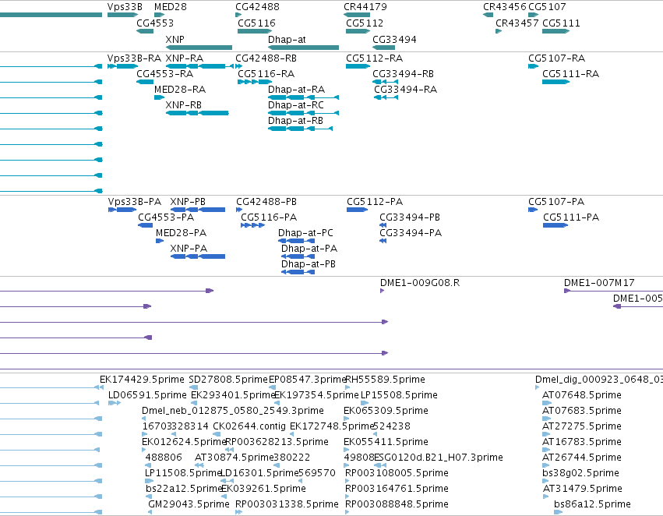This screenshot has height=516, width=663.
Task: Select the bs38g02.5prime EST label
Action: coord(580,473)
